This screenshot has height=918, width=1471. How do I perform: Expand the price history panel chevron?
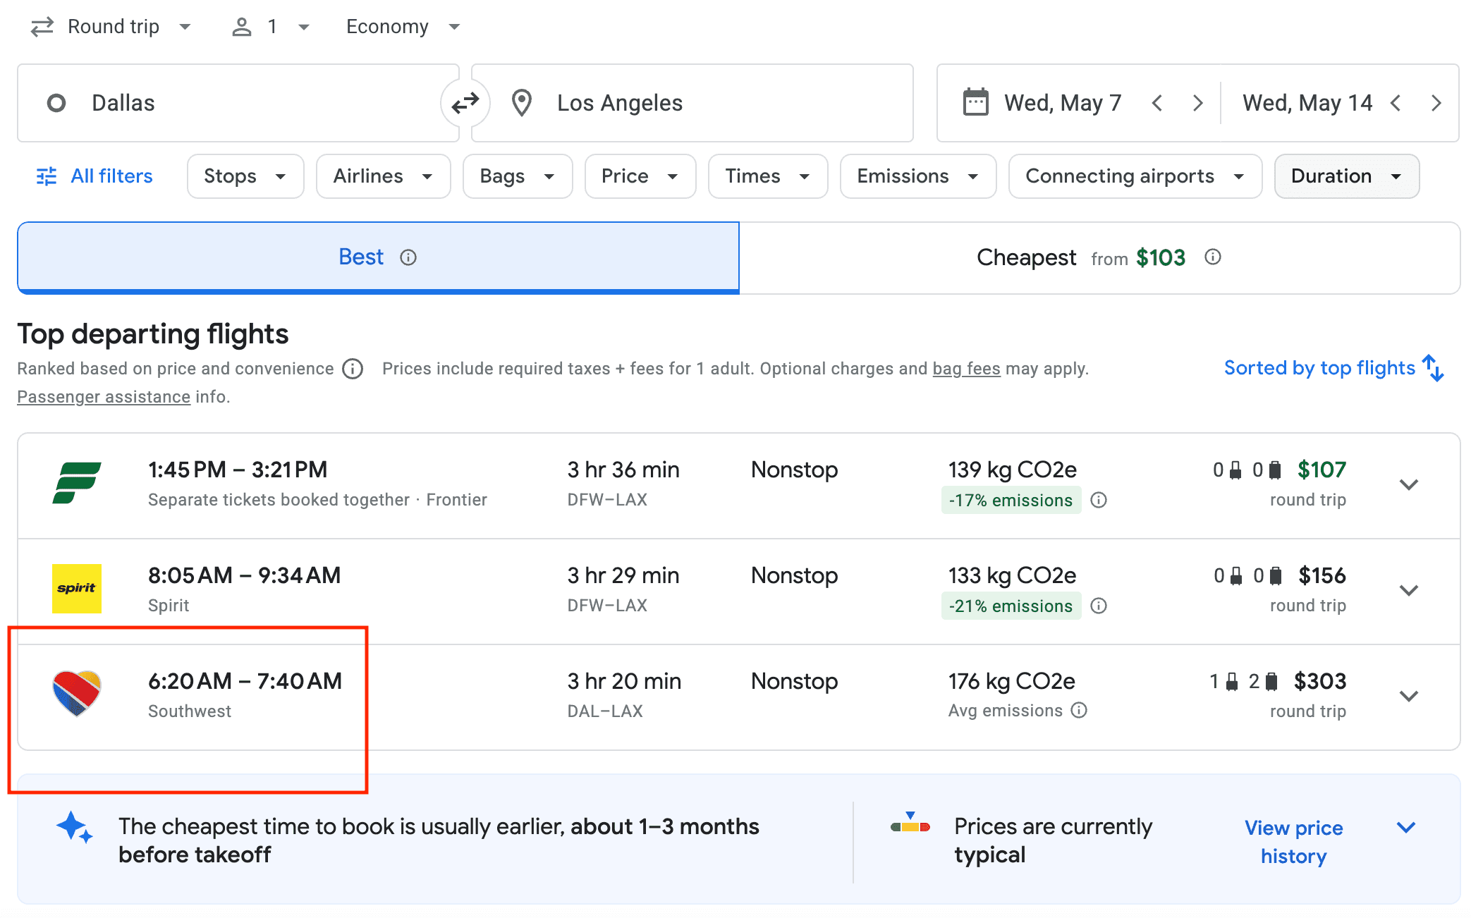[1406, 827]
